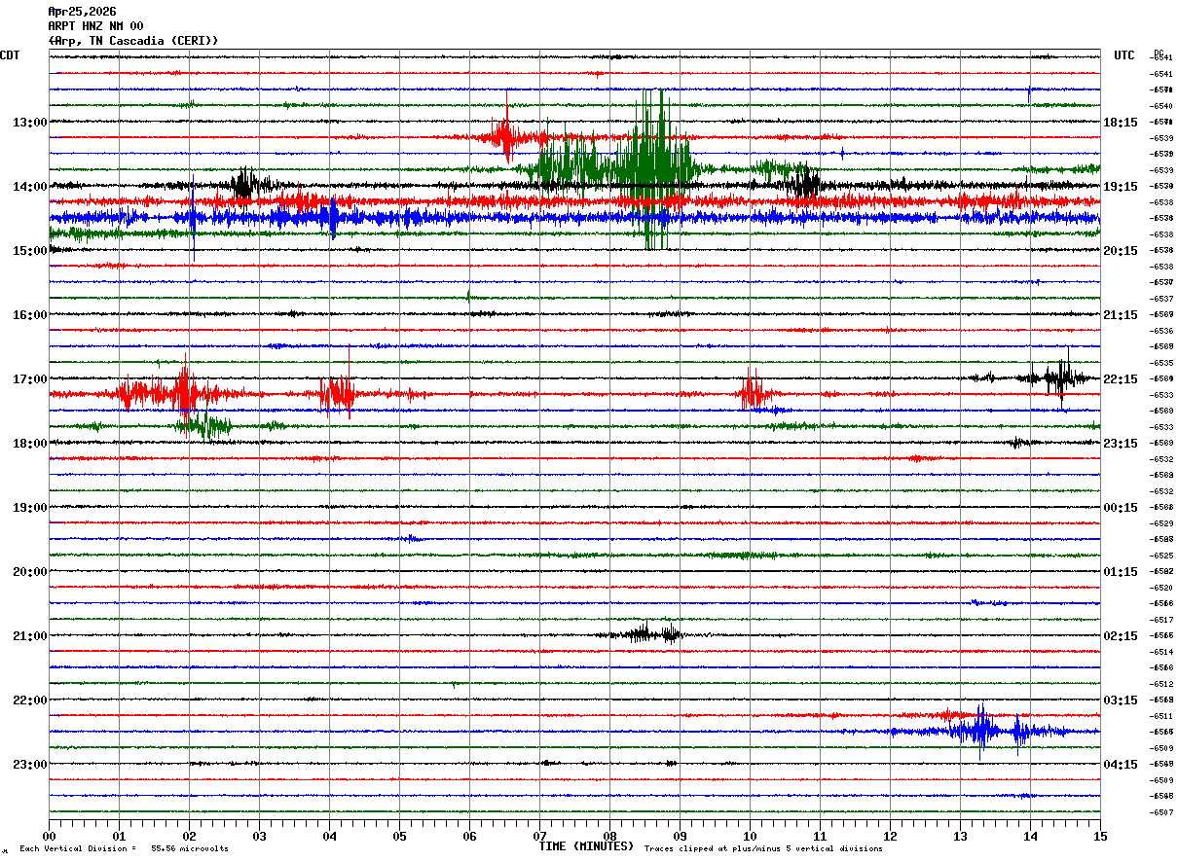Click the Each Vertical Division scale note

[124, 849]
